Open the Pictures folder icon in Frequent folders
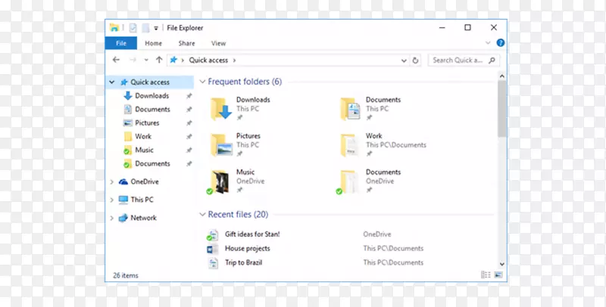This screenshot has height=307, width=606. 221,145
